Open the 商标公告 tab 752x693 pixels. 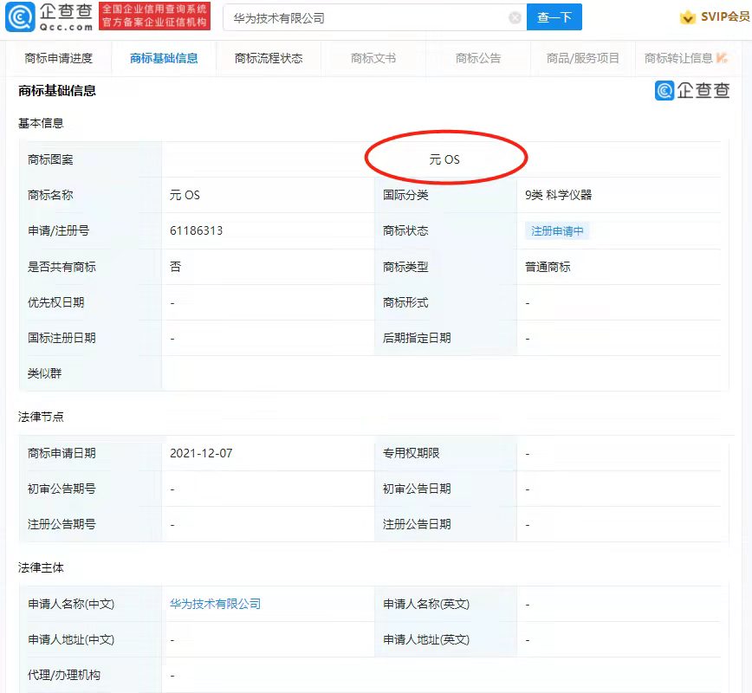[x=478, y=59]
